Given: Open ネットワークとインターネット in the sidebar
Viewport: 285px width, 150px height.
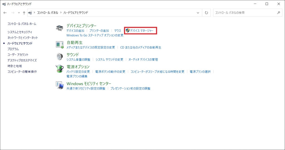Looking at the screenshot, I should (x=23, y=38).
